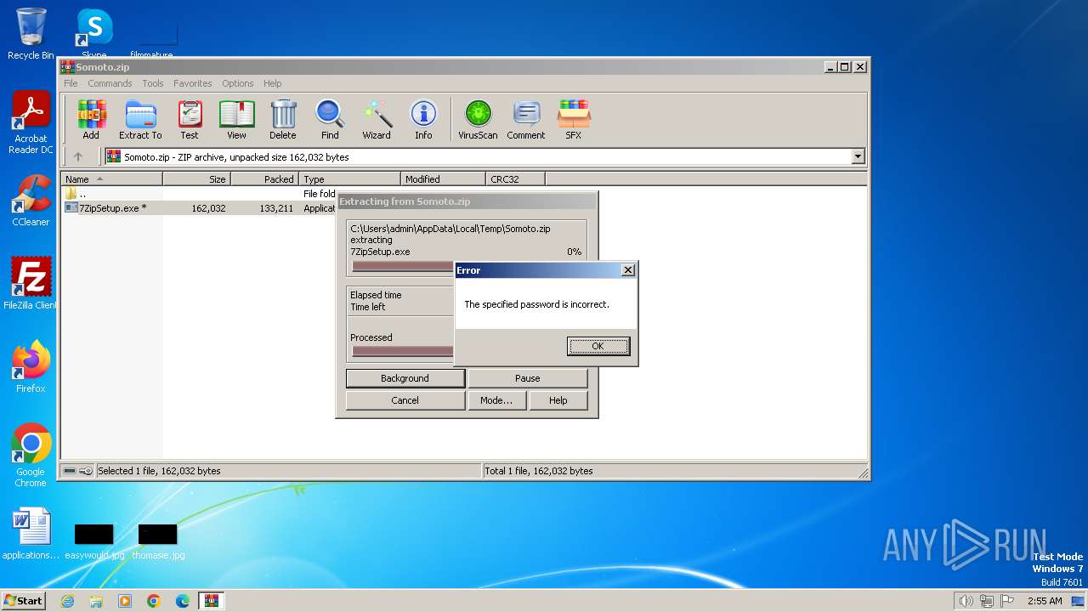Launch the Wizard tool
This screenshot has width=1088, height=612.
tap(377, 119)
